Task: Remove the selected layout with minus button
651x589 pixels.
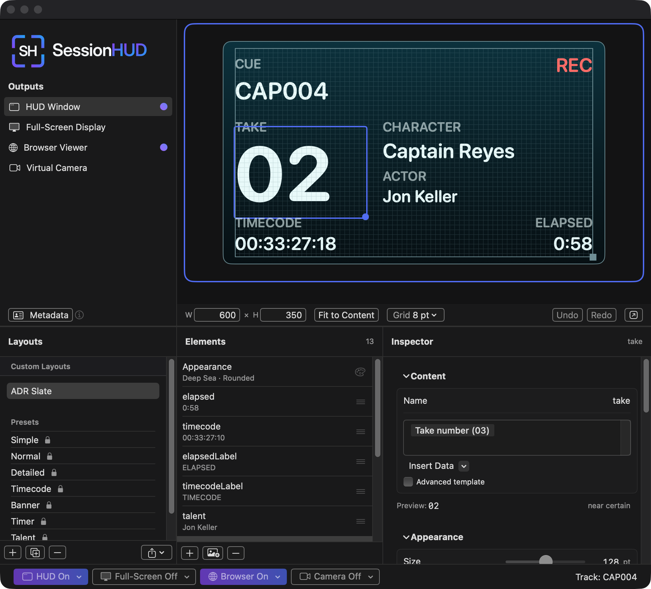Action: (58, 552)
